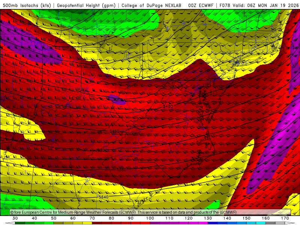Click the 160 label on the color scale
The image size is (300, 225).
coord(266,218)
